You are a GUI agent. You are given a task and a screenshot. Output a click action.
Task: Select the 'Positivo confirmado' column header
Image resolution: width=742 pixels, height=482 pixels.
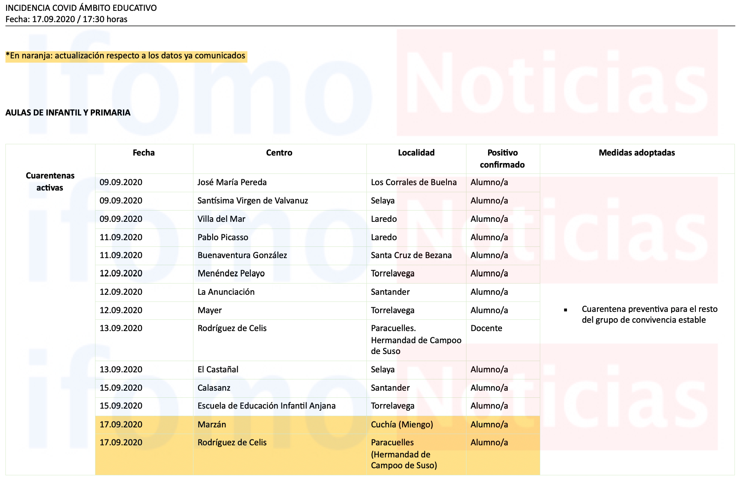click(x=502, y=158)
